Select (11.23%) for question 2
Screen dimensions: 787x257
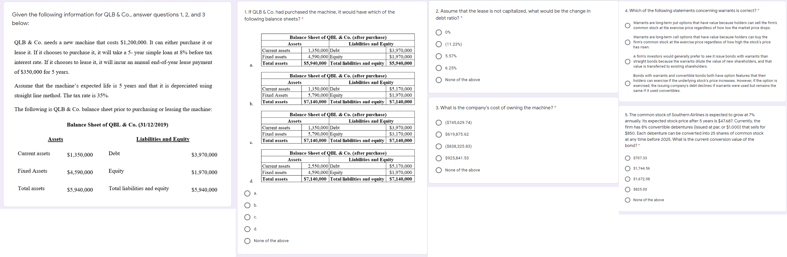439,44
